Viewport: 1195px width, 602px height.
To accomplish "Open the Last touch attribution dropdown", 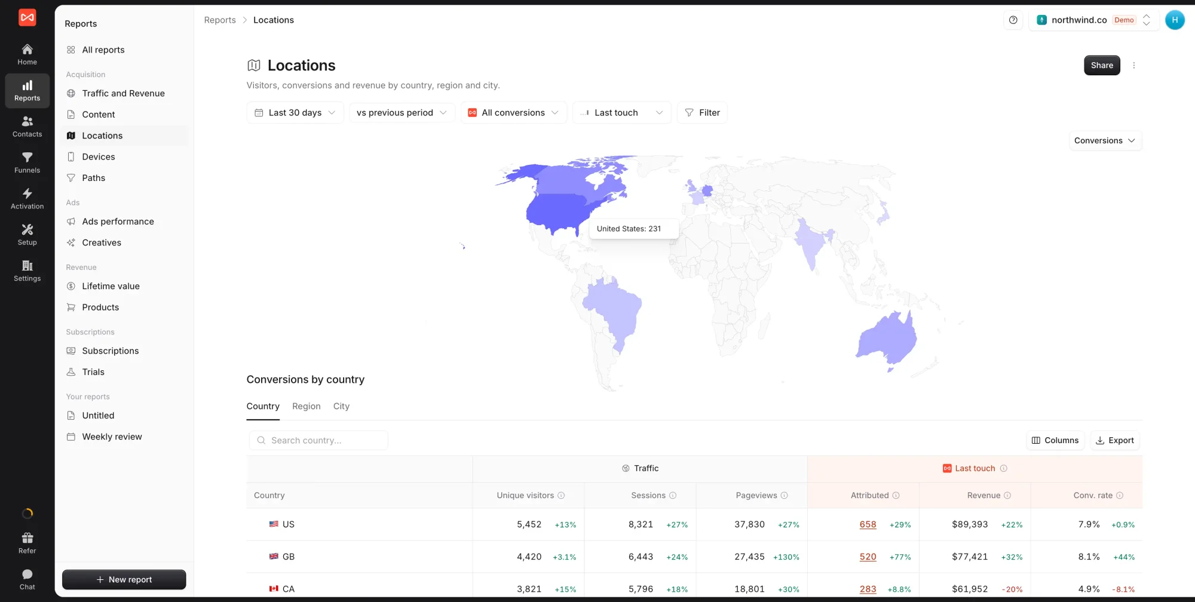I will point(622,113).
